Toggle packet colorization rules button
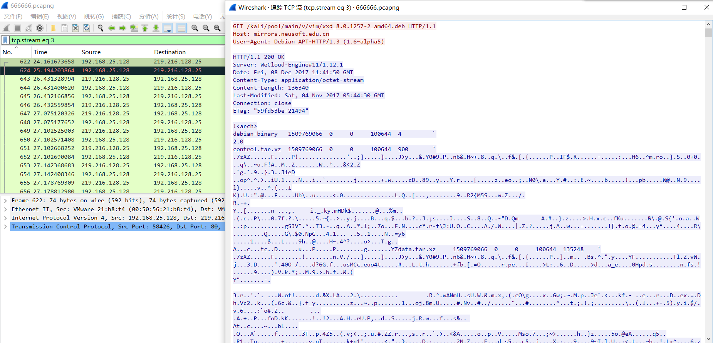713x343 pixels. [181, 28]
